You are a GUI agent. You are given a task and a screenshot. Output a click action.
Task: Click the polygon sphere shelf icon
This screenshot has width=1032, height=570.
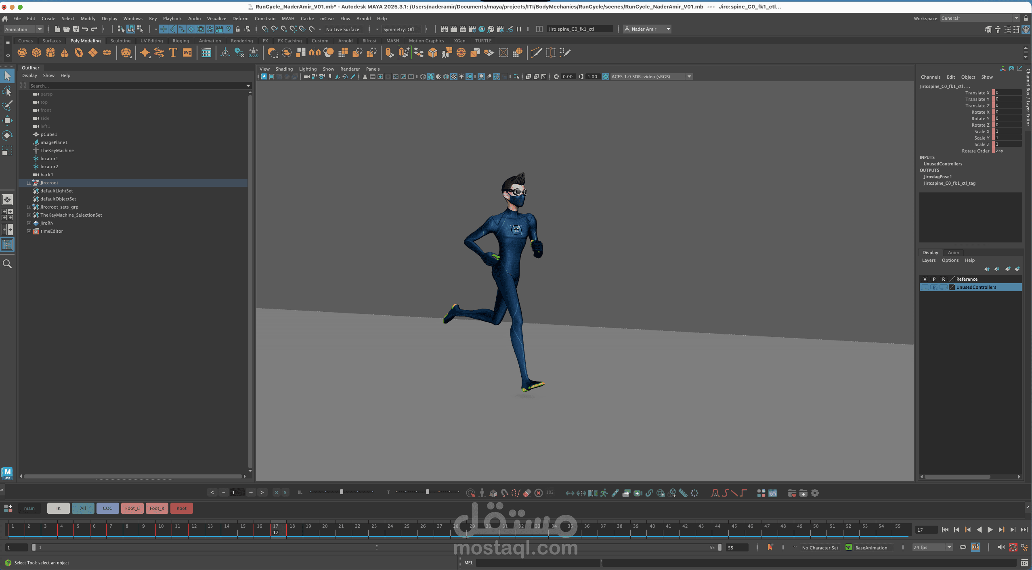click(x=22, y=52)
